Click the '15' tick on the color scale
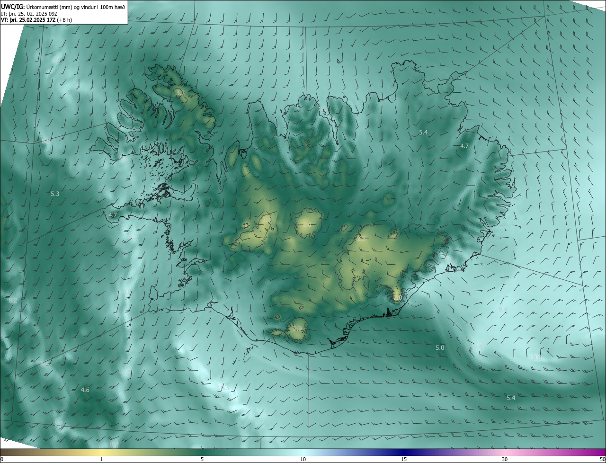 pos(404,459)
